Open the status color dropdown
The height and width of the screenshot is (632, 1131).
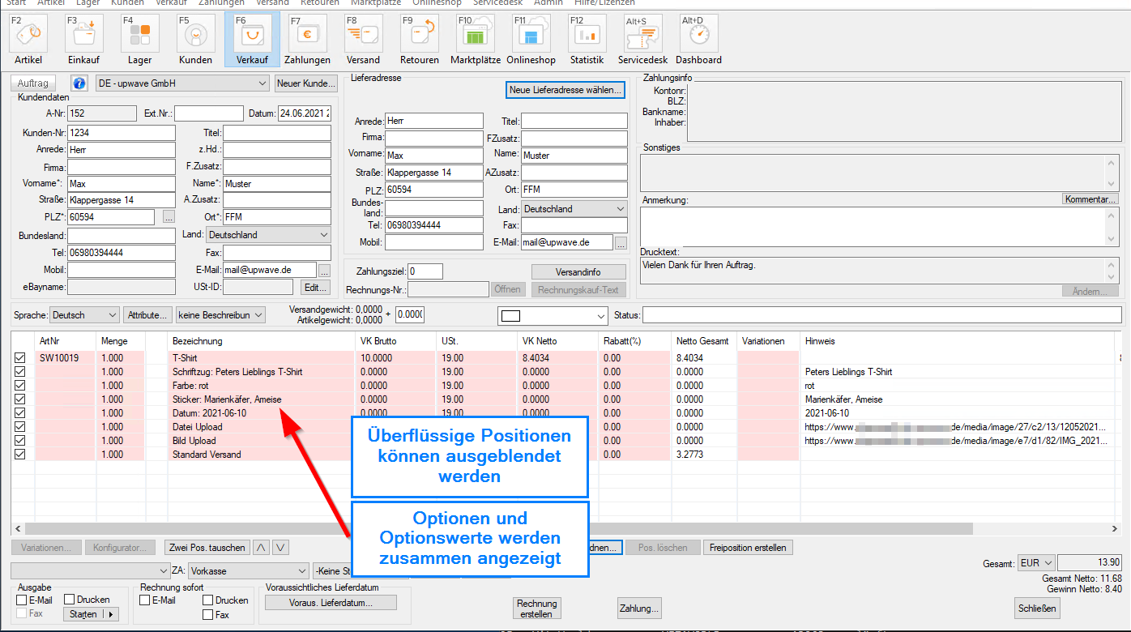click(552, 316)
